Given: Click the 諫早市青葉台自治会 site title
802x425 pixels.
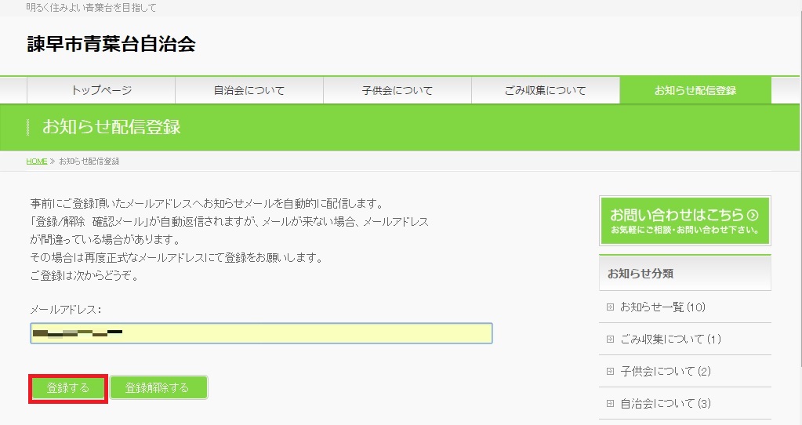Looking at the screenshot, I should [x=111, y=45].
